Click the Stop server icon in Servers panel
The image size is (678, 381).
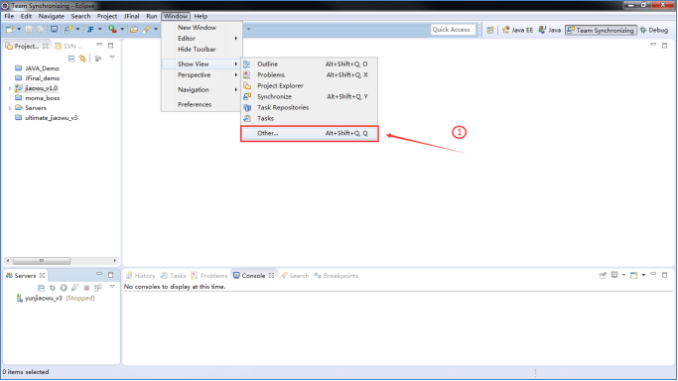(x=86, y=288)
